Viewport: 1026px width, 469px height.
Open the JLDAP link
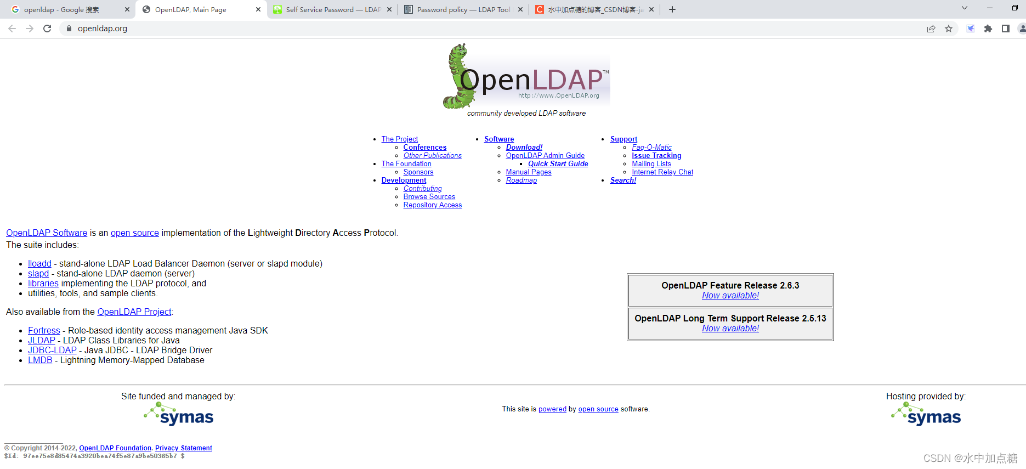pyautogui.click(x=42, y=341)
